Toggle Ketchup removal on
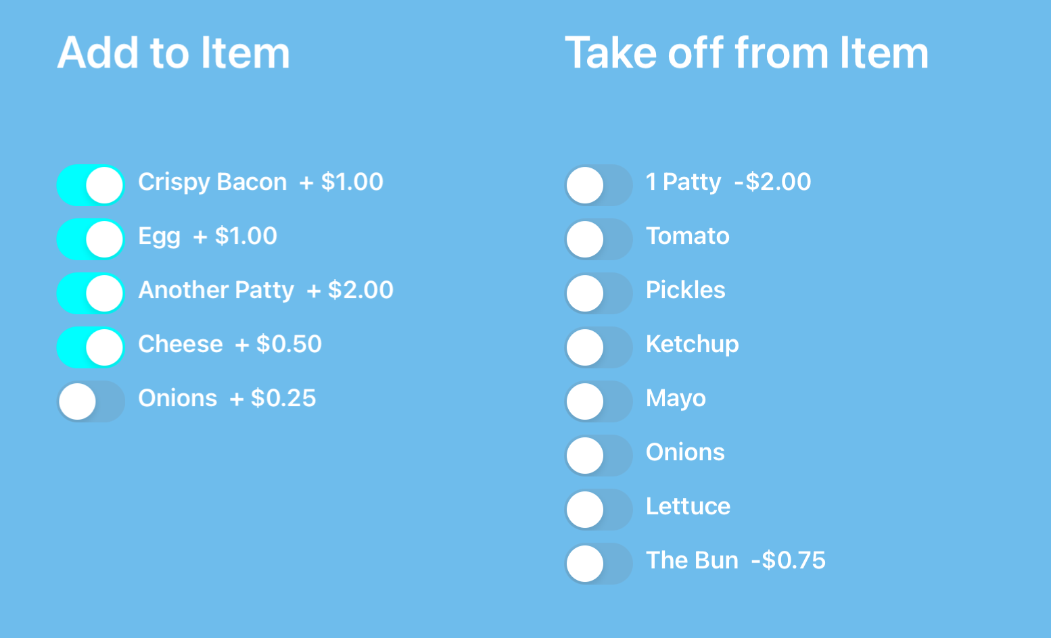The height and width of the screenshot is (638, 1051). [598, 347]
